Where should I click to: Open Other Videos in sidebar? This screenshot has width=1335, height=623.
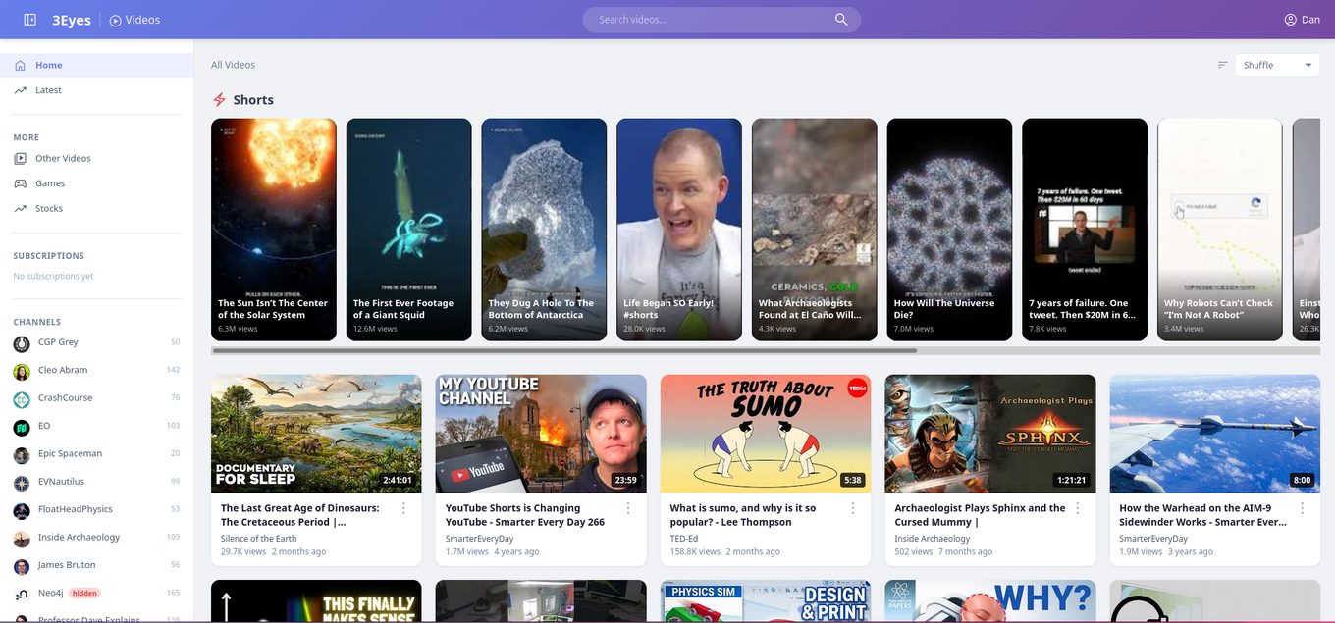tap(96, 158)
